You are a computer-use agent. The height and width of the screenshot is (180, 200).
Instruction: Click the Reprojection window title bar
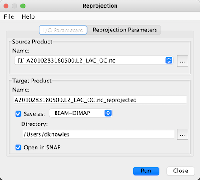100,6
